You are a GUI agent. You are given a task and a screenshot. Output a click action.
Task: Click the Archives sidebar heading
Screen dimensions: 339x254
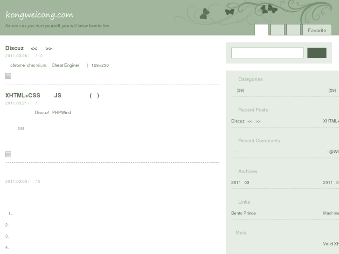[x=248, y=171]
